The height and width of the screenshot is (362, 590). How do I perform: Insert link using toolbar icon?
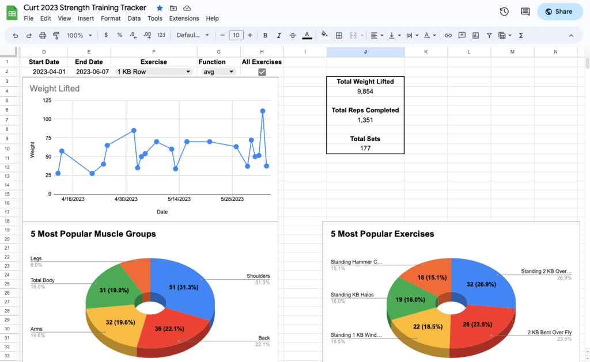448,35
